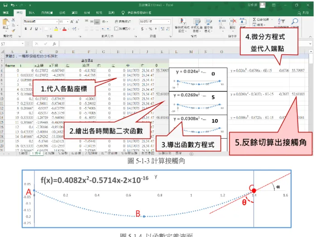Switch to the Page Layout ribbon tab
This screenshot has height=237, width=316.
click(x=47, y=13)
